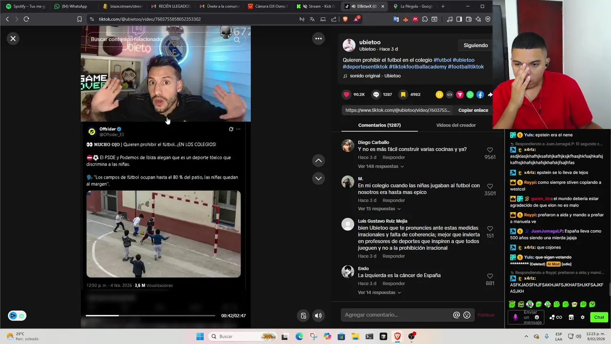Go to the previous video with the up arrow
This screenshot has width=611, height=344.
tap(318, 161)
